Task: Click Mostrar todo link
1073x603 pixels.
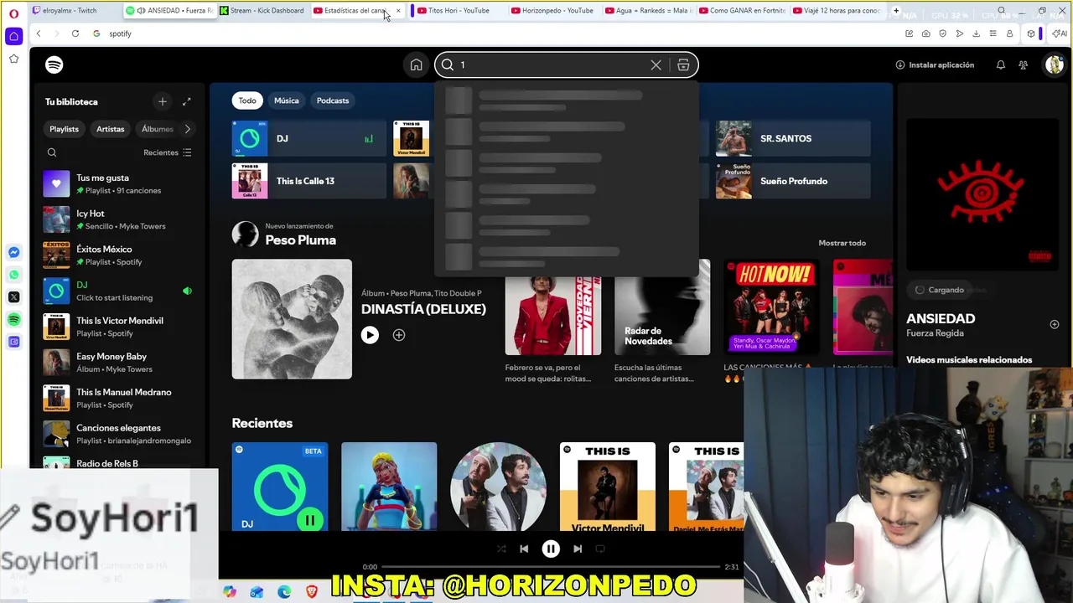Action: (842, 243)
